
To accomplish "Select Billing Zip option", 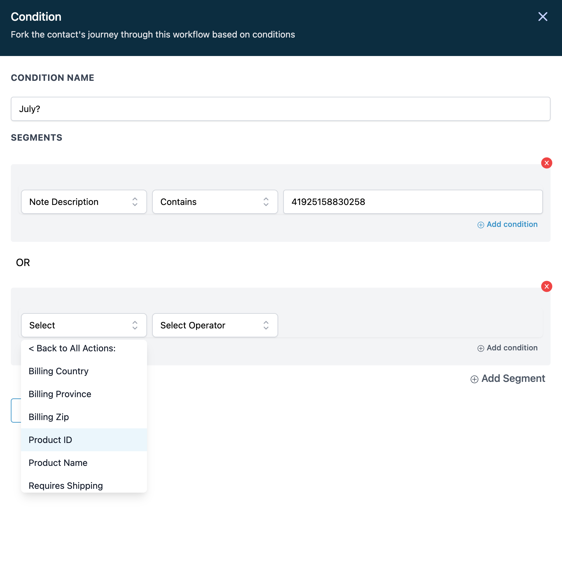I will 84,417.
